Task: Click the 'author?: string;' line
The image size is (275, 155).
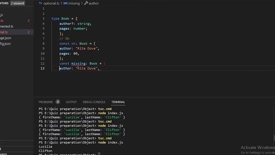Action: (75, 24)
